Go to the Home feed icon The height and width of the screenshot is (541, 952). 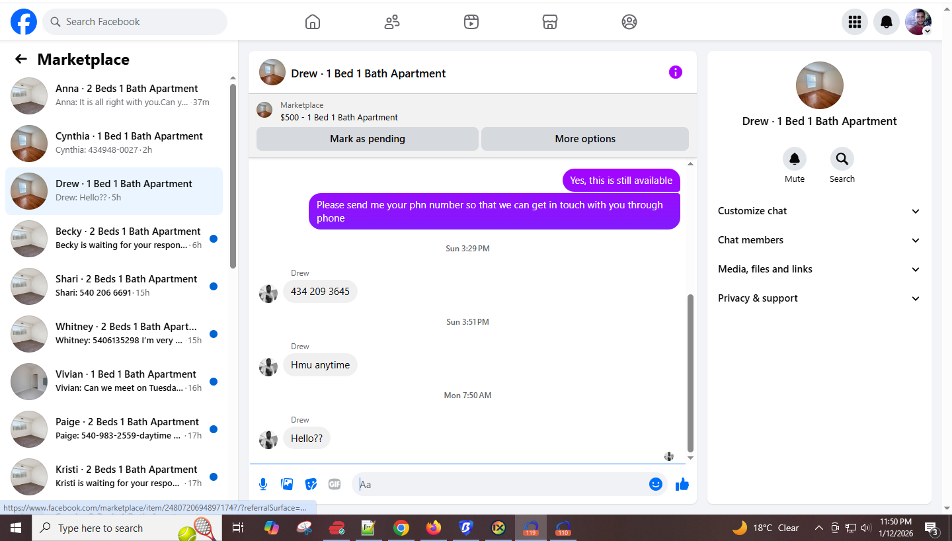pos(313,22)
